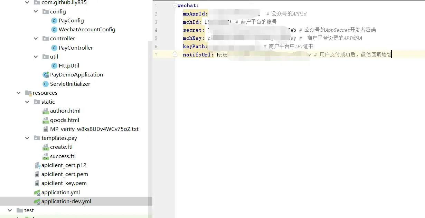Click the config package folder icon
This screenshot has width=425, height=218.
46,11
